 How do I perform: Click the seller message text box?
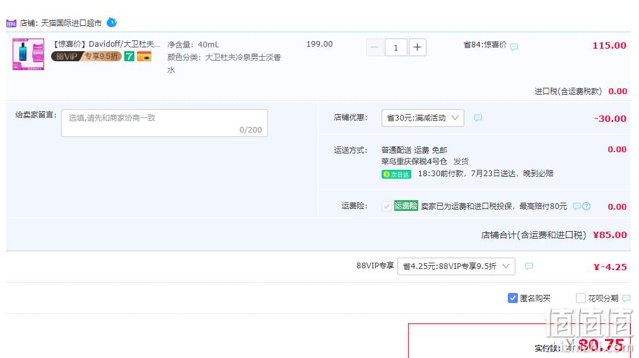pyautogui.click(x=165, y=123)
